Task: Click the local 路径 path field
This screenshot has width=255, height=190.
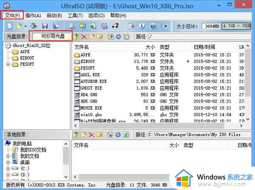Action: [x=200, y=135]
